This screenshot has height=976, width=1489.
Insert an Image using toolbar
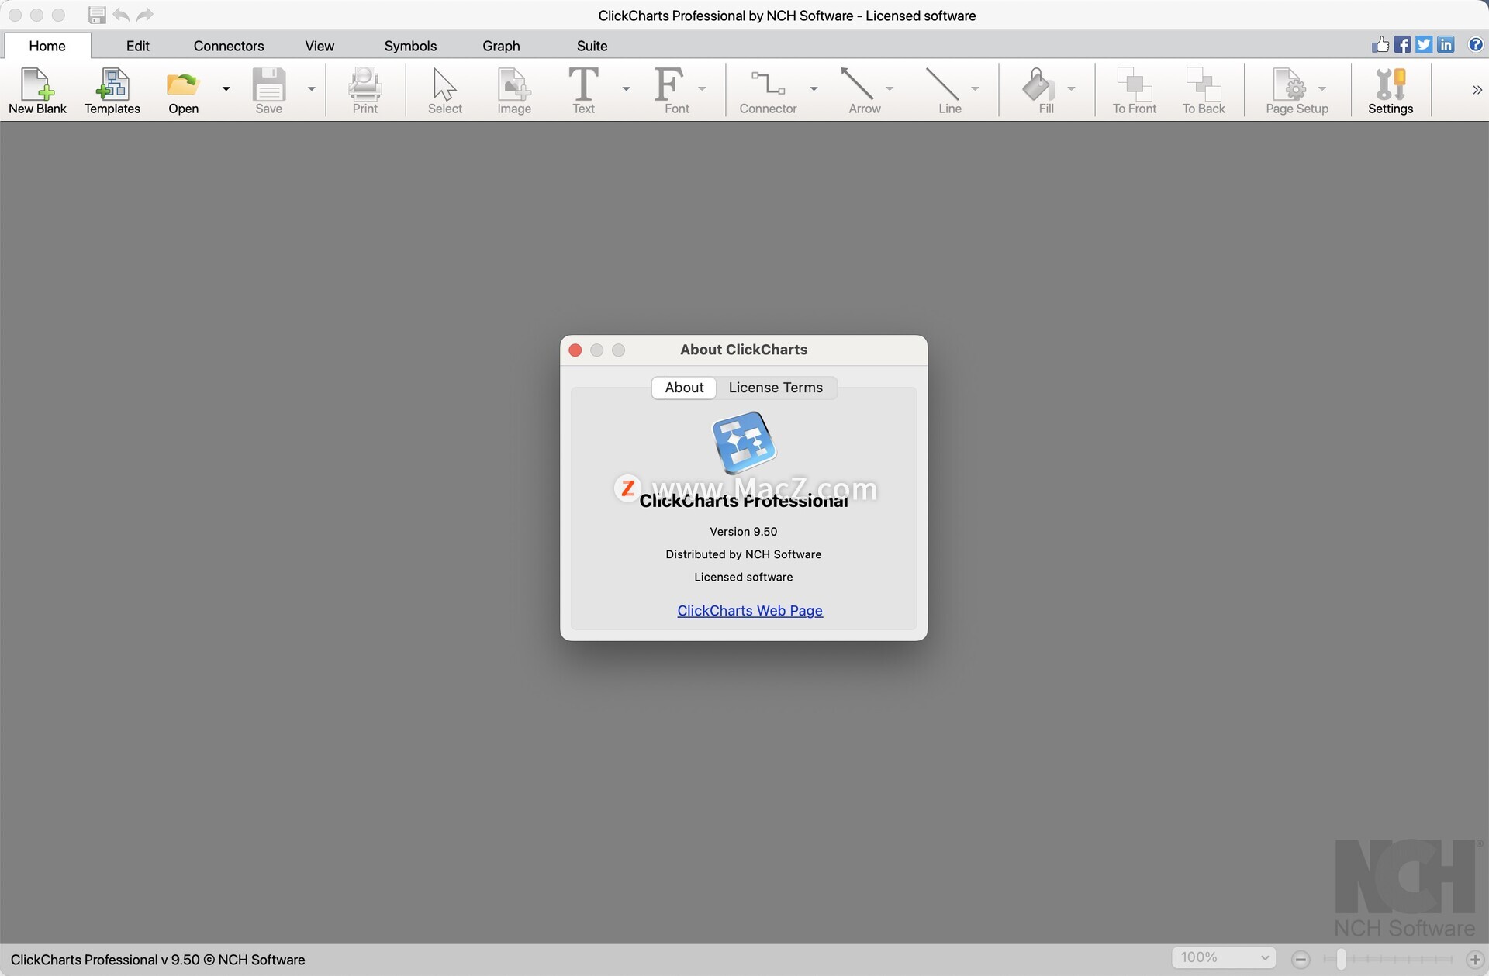[514, 91]
